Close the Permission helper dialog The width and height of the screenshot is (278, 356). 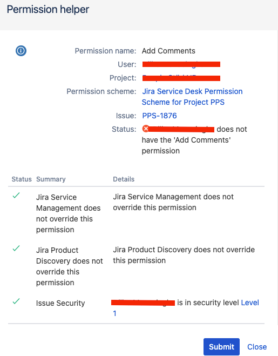[x=257, y=347]
